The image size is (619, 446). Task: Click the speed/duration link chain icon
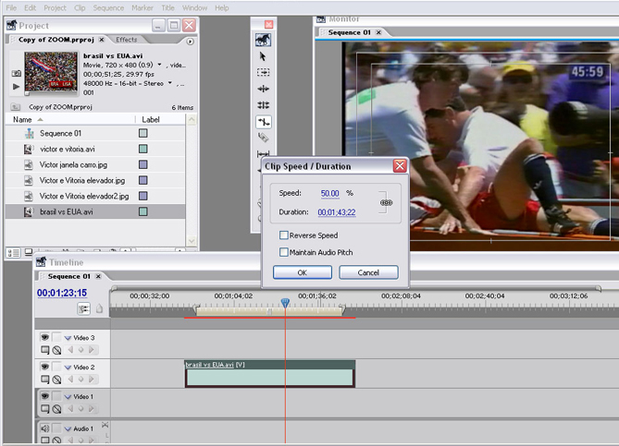click(x=386, y=201)
